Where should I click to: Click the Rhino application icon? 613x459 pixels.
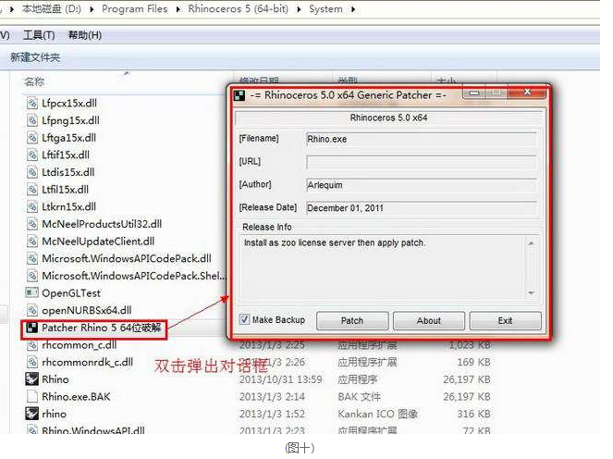tap(31, 379)
